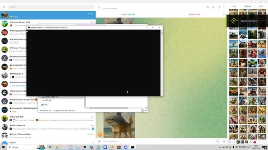Viewport: 268px width, 150px height.
Task: Open the Fast - Новости chat
Action: 48,127
